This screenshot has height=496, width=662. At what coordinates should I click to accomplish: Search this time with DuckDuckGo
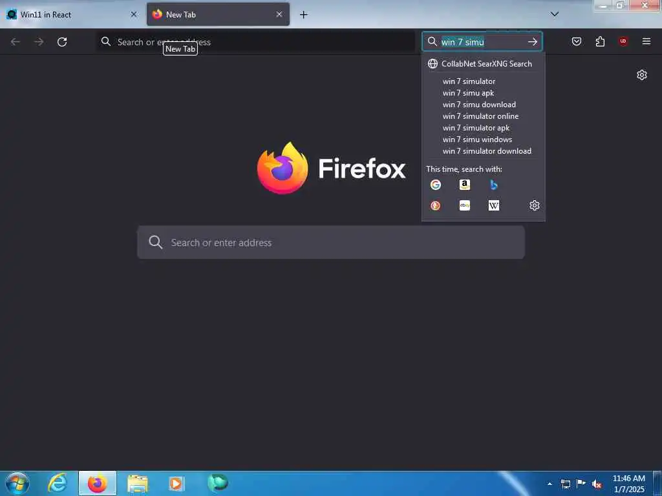pos(435,205)
